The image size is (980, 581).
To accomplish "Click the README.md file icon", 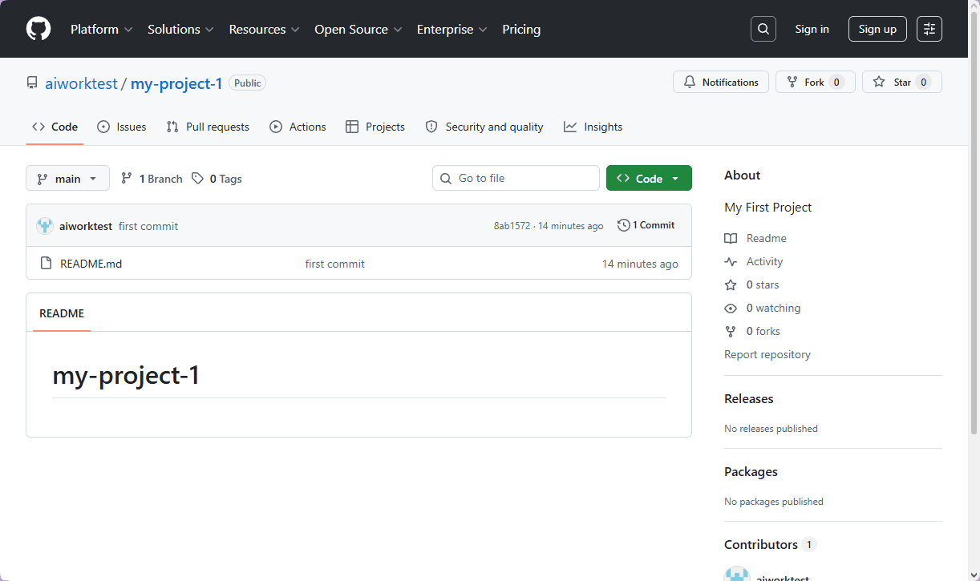I will click(x=46, y=264).
